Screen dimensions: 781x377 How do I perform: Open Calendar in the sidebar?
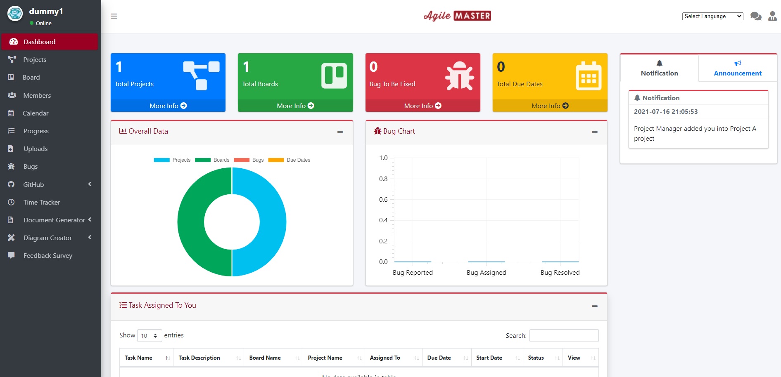point(50,113)
